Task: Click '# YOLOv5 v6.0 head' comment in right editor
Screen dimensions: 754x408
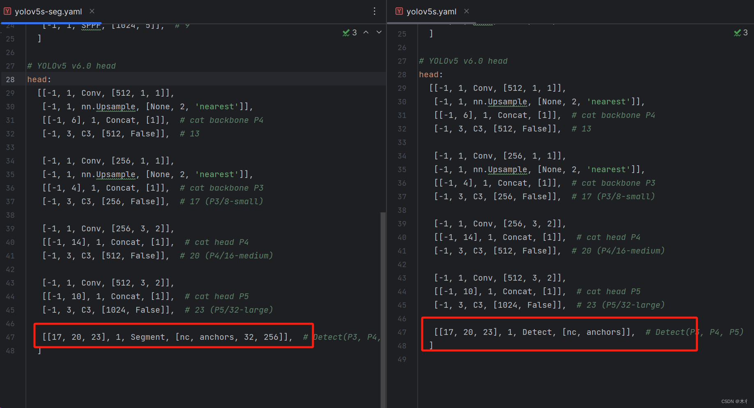Action: [463, 61]
